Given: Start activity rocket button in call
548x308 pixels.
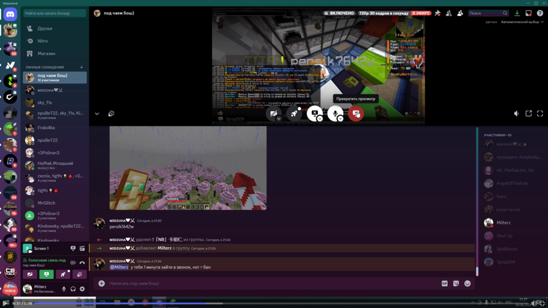Looking at the screenshot, I should pyautogui.click(x=294, y=113).
